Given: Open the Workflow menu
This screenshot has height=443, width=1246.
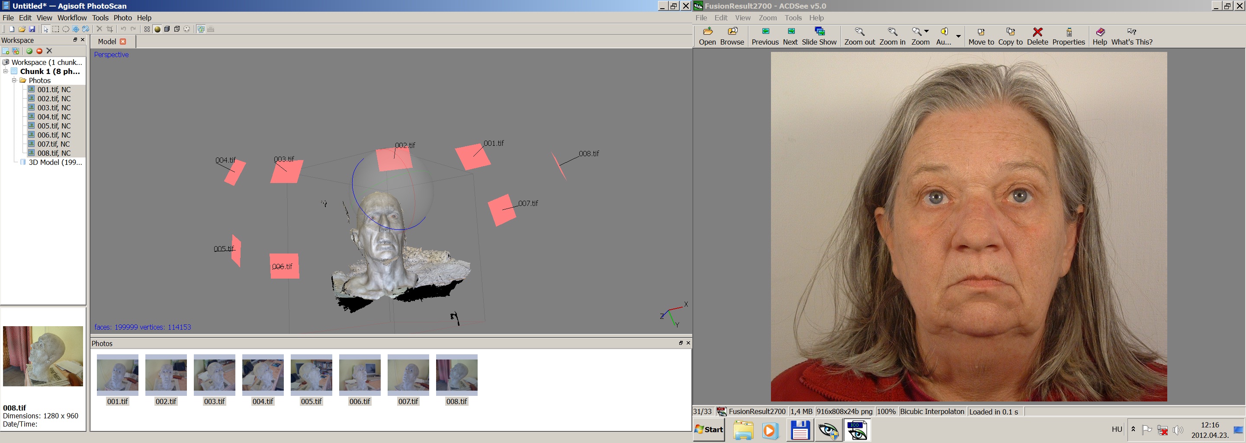Looking at the screenshot, I should pyautogui.click(x=72, y=18).
